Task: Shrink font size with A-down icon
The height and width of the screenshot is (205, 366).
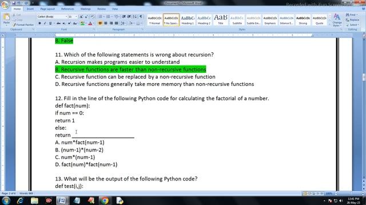Action: coord(86,17)
